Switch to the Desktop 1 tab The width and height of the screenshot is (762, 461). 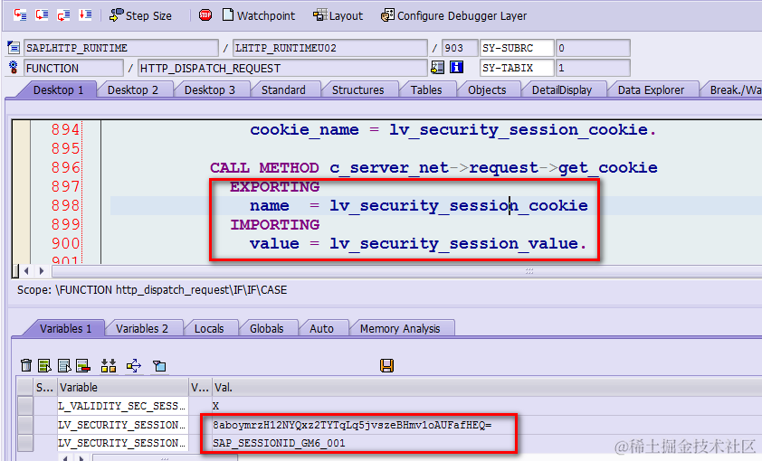pos(58,89)
